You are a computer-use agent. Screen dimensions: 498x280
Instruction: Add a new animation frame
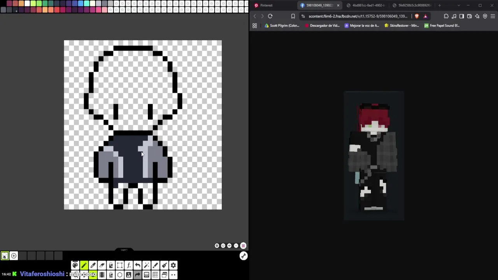coord(14,255)
